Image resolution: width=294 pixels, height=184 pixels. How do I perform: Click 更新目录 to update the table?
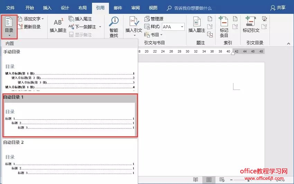[29, 27]
